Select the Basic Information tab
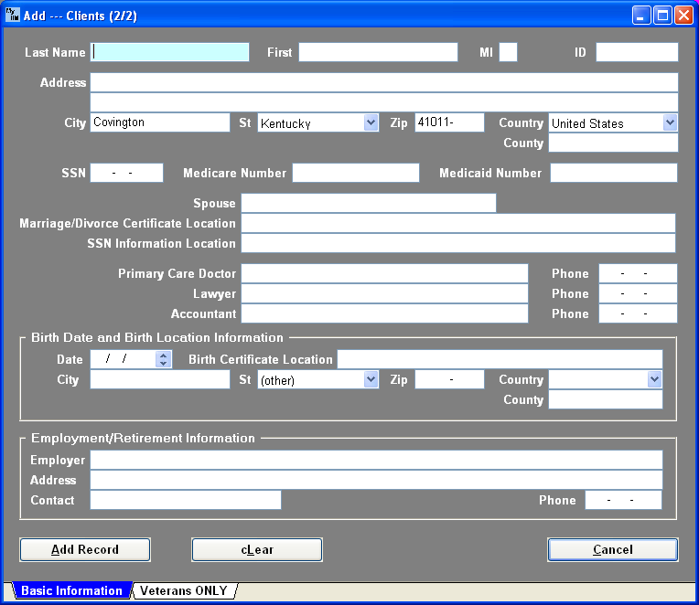Screen dimensions: 699x605 (71, 590)
